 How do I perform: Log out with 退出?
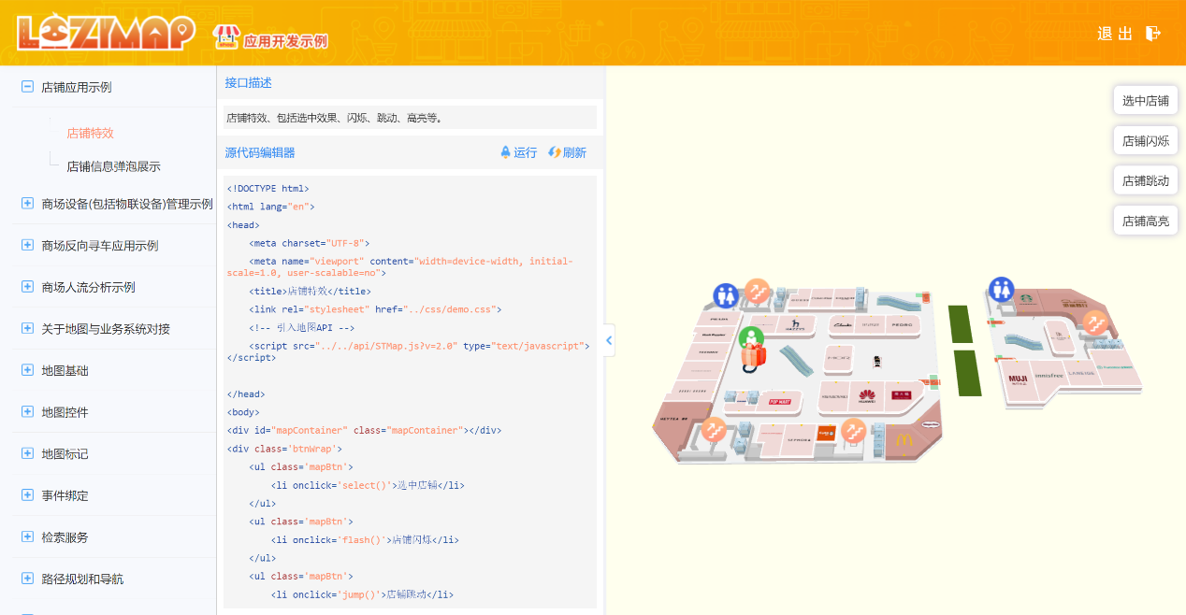pos(1129,34)
